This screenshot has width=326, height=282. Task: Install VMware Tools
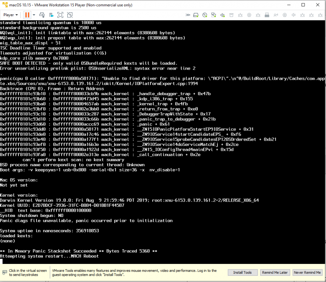(243, 273)
